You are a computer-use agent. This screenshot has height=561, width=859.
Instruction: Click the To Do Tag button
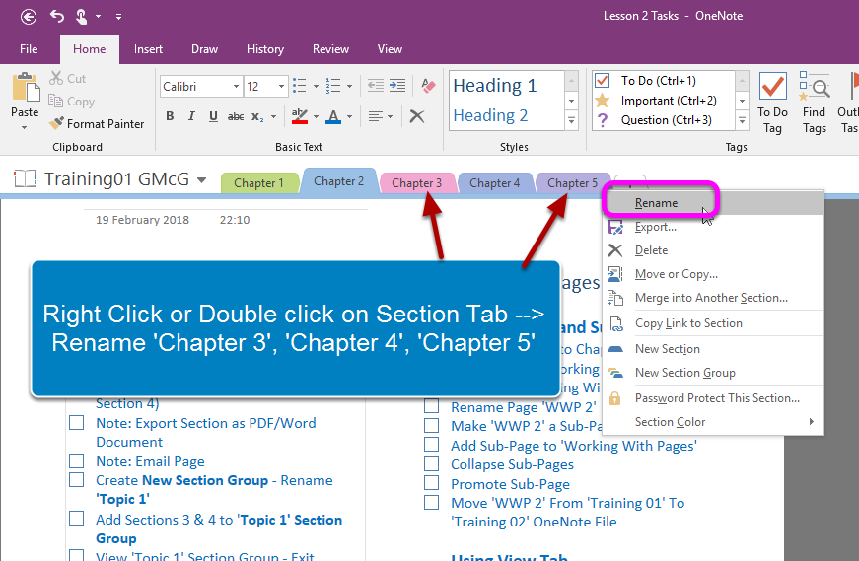click(x=772, y=103)
